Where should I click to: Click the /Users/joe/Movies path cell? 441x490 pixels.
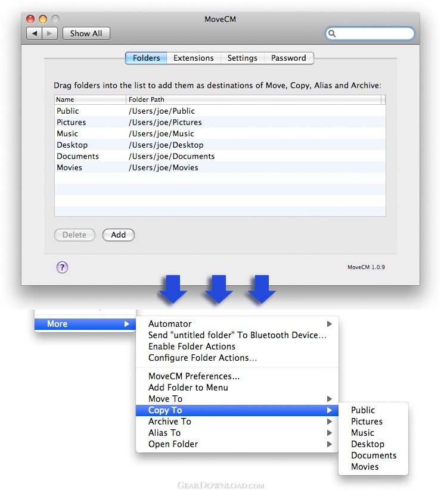[x=163, y=167]
